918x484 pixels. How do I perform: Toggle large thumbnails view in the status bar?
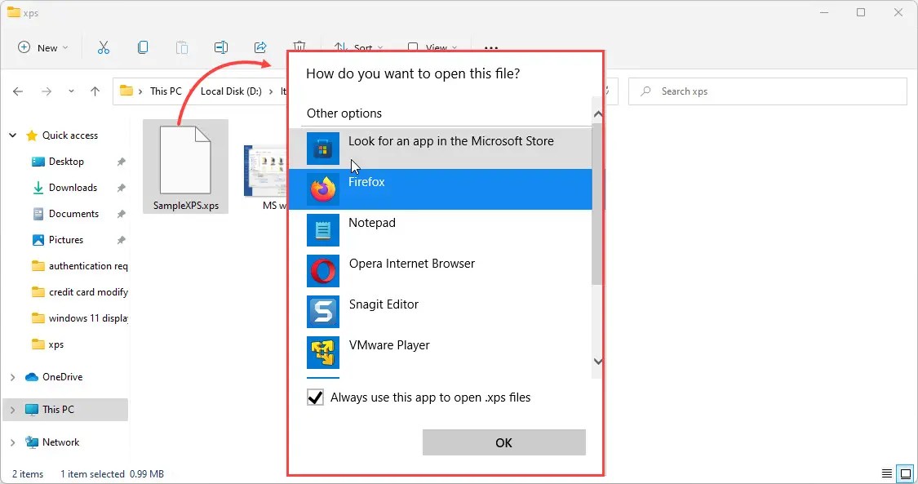[x=905, y=473]
